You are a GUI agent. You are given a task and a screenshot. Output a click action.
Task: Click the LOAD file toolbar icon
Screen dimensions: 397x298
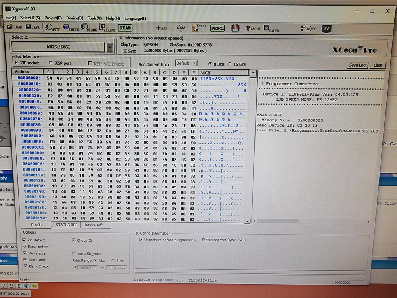point(15,27)
